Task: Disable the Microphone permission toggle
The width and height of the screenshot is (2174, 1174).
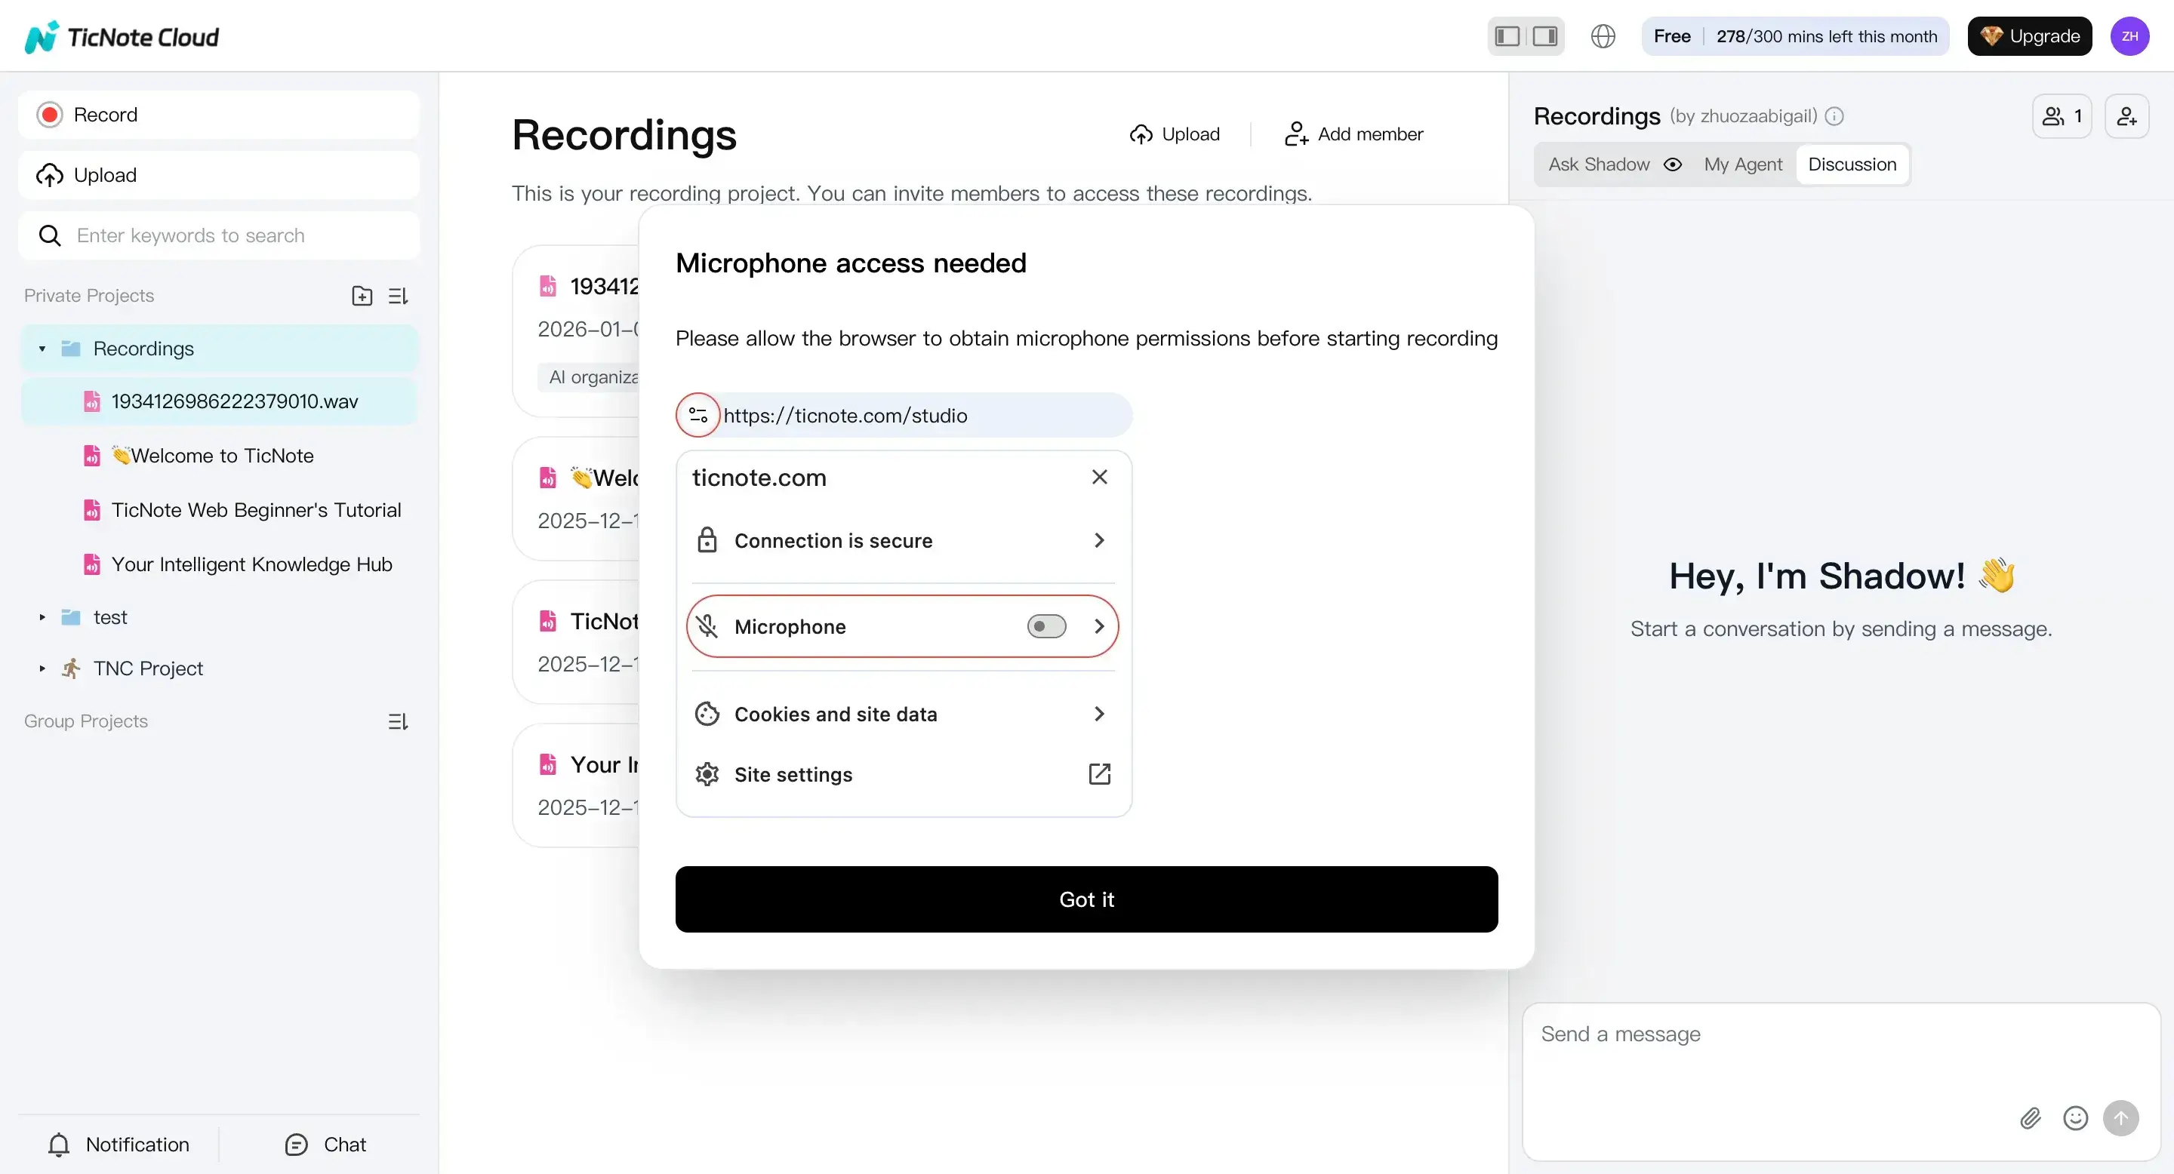Action: (x=1045, y=625)
